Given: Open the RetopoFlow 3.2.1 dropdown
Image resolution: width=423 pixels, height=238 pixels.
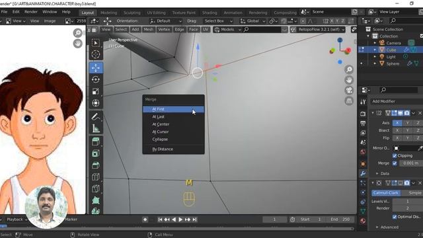Looking at the screenshot, I should pyautogui.click(x=318, y=29).
